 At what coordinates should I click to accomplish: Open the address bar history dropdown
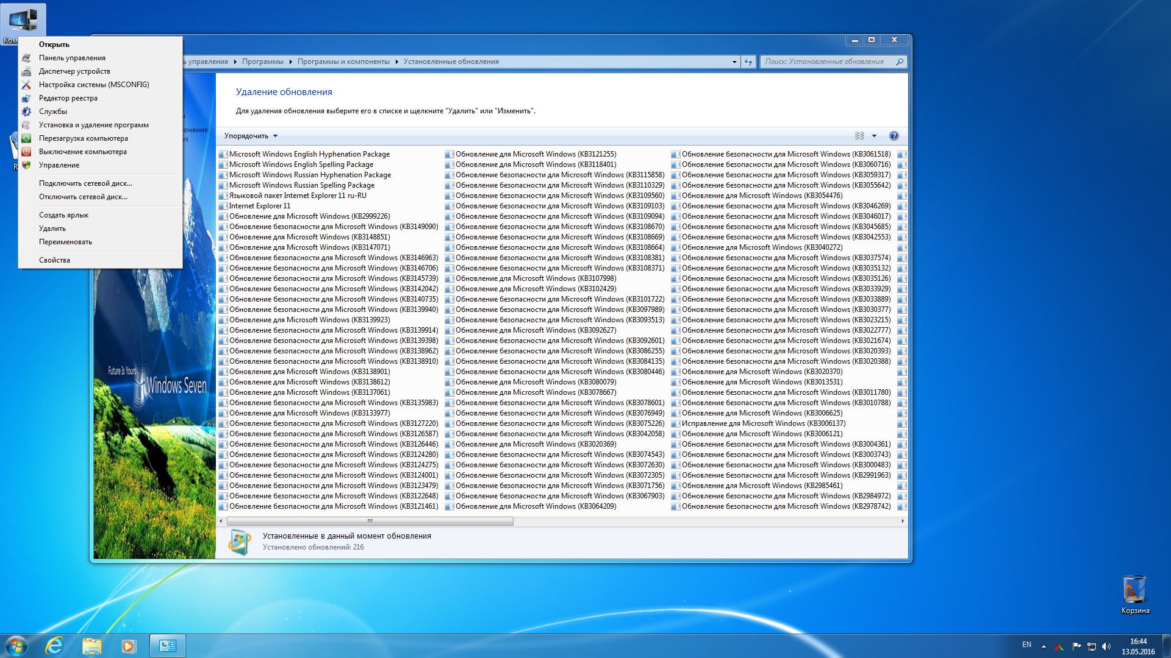point(734,62)
